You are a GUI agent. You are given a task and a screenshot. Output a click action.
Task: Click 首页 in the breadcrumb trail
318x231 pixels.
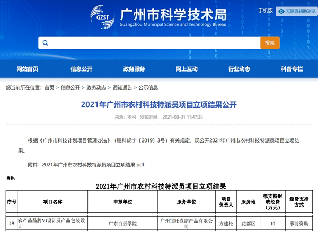[x=49, y=87]
